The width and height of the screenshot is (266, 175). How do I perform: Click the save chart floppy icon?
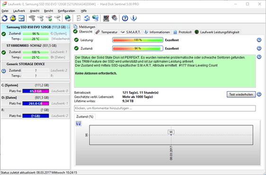(x=79, y=123)
